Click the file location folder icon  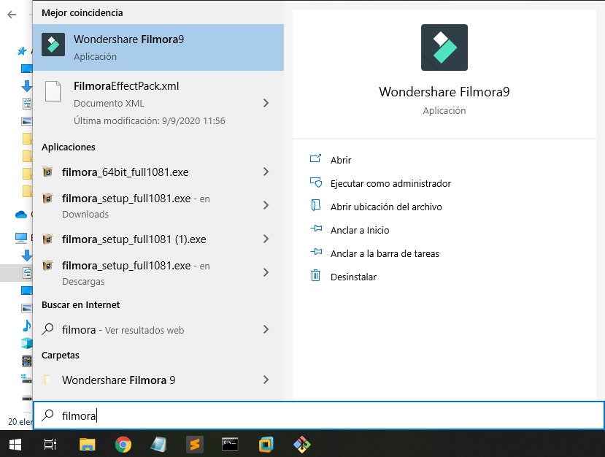pos(315,205)
